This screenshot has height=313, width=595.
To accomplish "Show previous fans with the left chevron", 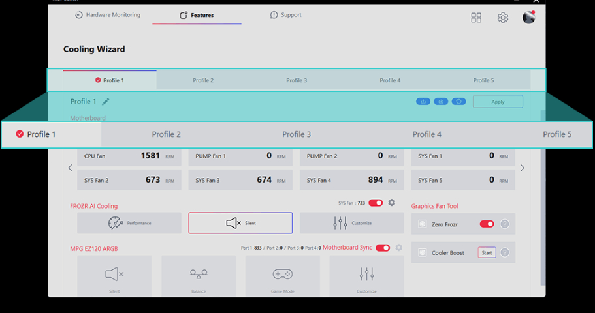I will pos(71,168).
